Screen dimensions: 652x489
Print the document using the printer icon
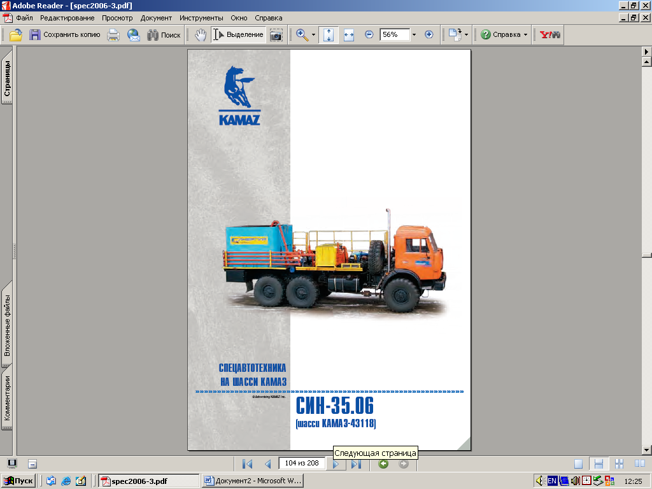[113, 35]
